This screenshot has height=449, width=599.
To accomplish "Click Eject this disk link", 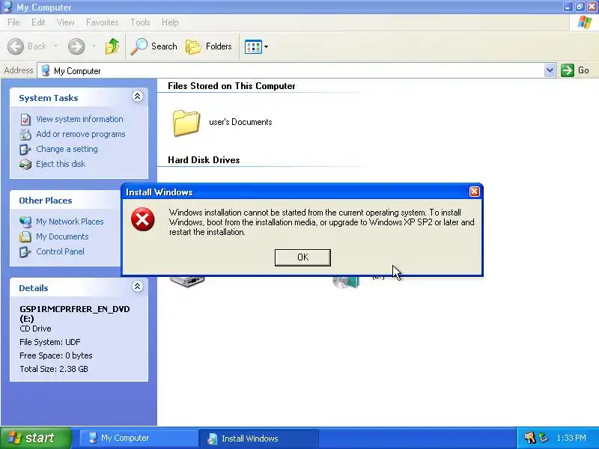I will coord(61,164).
